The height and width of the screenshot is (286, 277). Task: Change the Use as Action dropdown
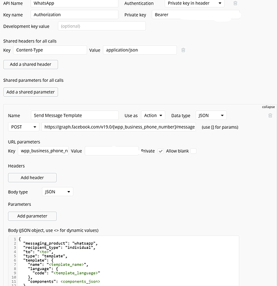(x=153, y=116)
